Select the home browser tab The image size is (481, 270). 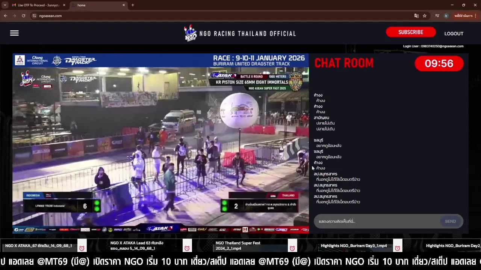pos(98,5)
